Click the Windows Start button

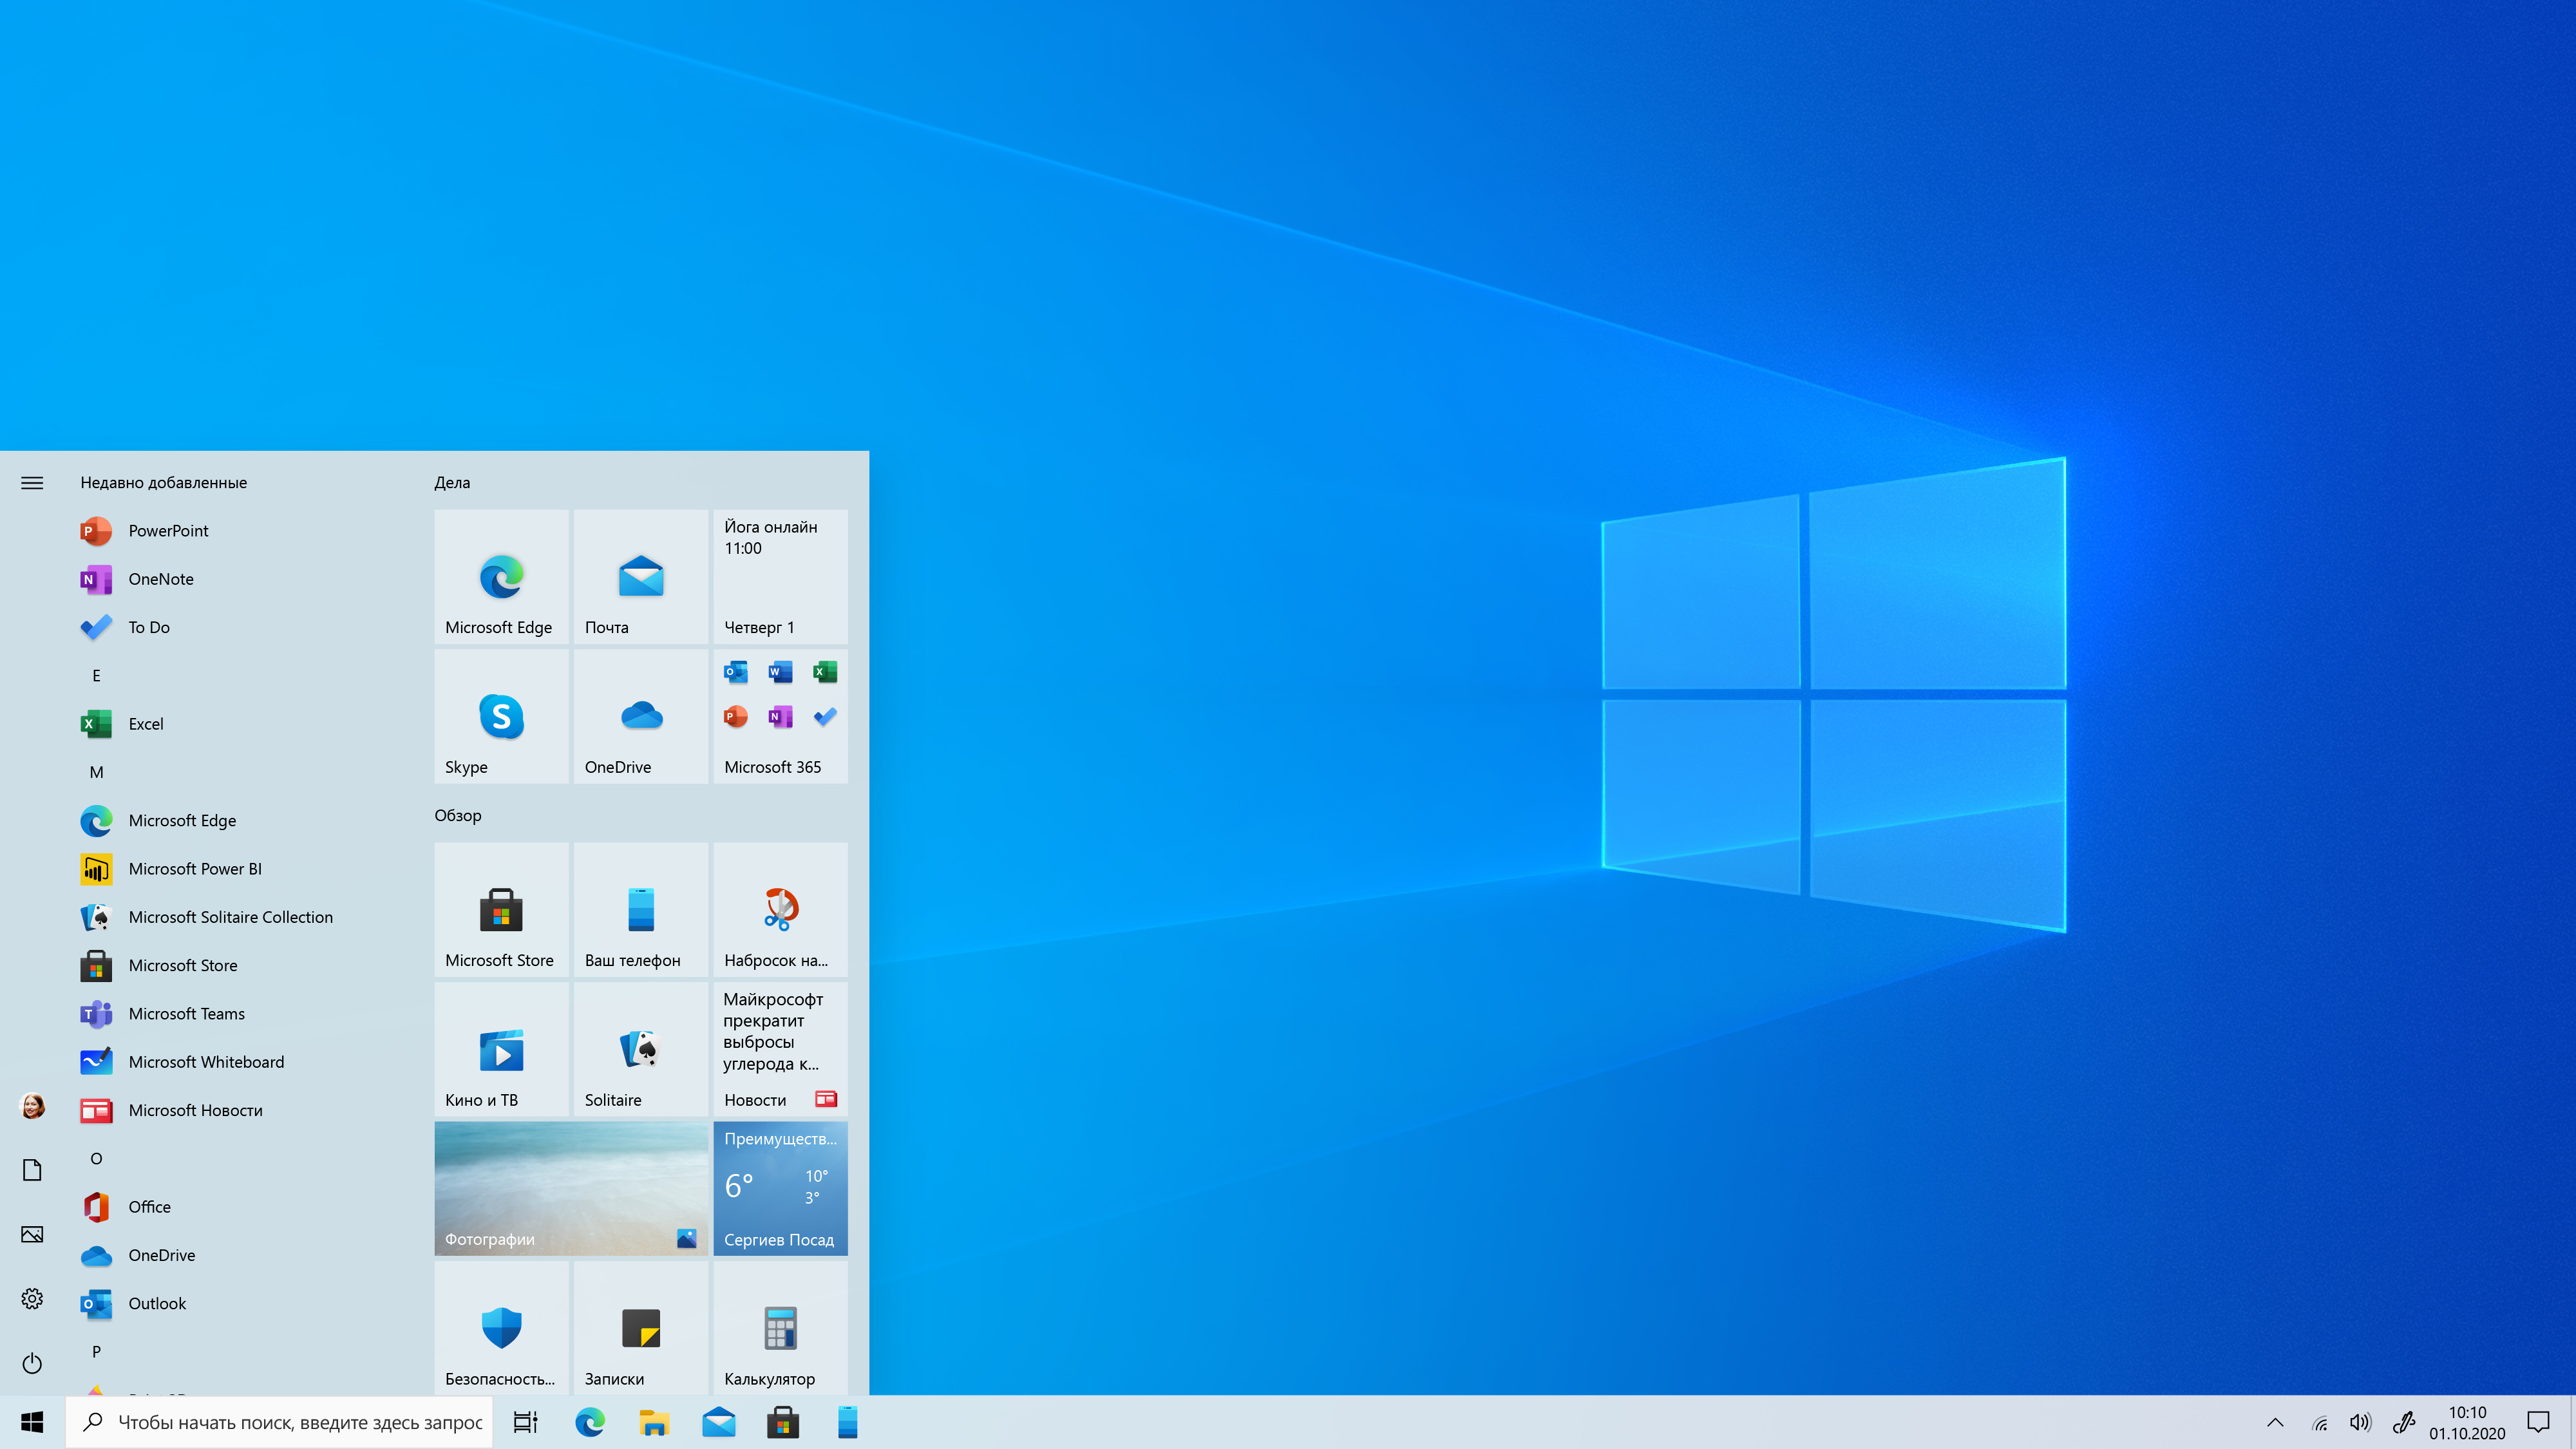tap(32, 1422)
